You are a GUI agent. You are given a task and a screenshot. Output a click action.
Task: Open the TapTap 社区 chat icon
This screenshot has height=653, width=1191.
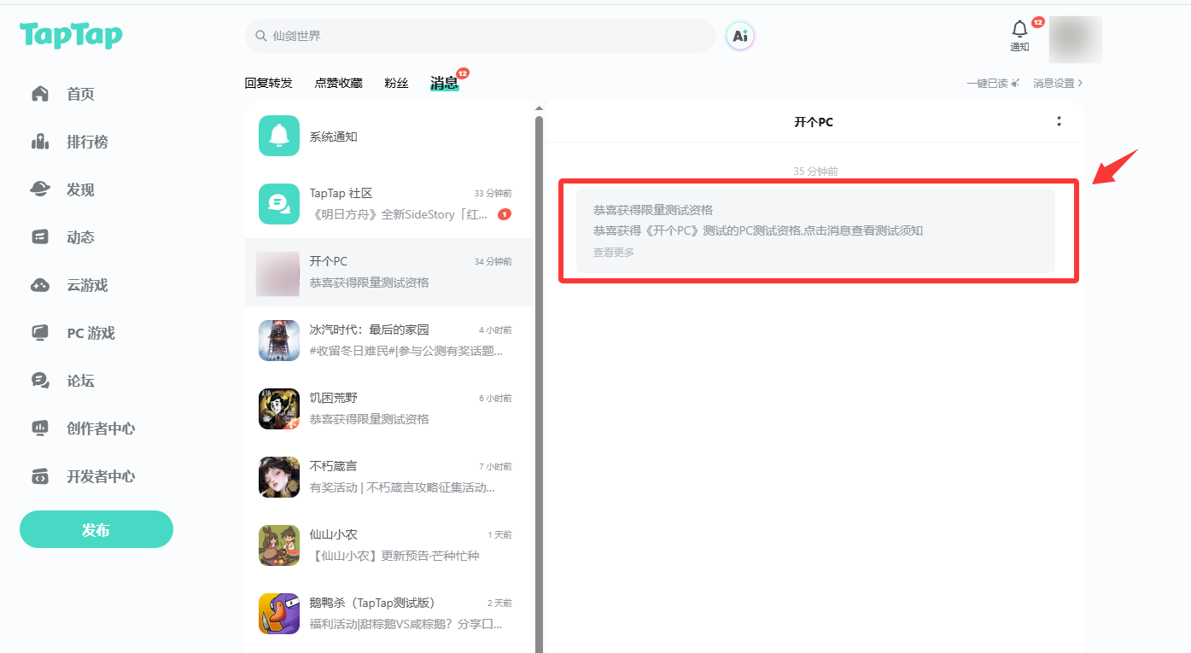[x=279, y=204]
